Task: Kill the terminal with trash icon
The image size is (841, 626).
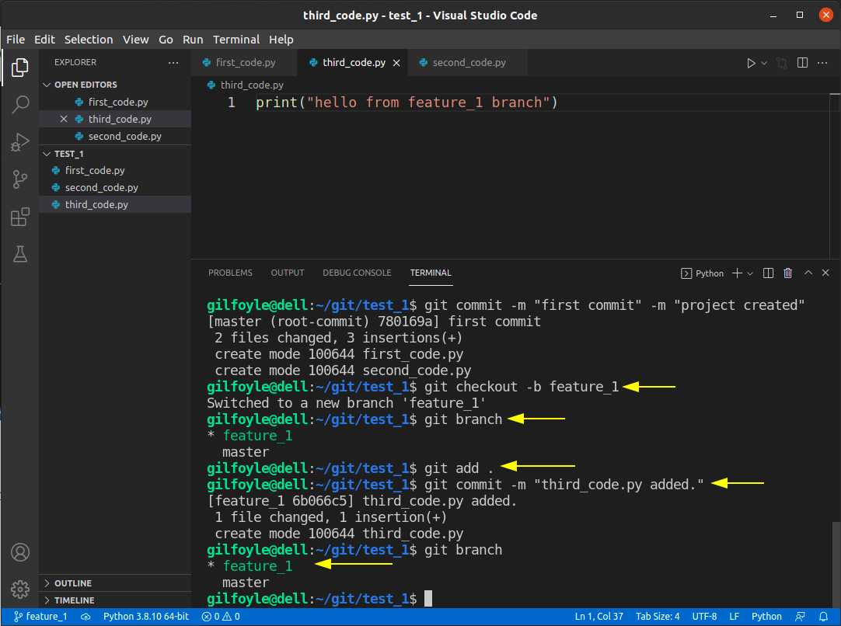Action: (x=787, y=273)
